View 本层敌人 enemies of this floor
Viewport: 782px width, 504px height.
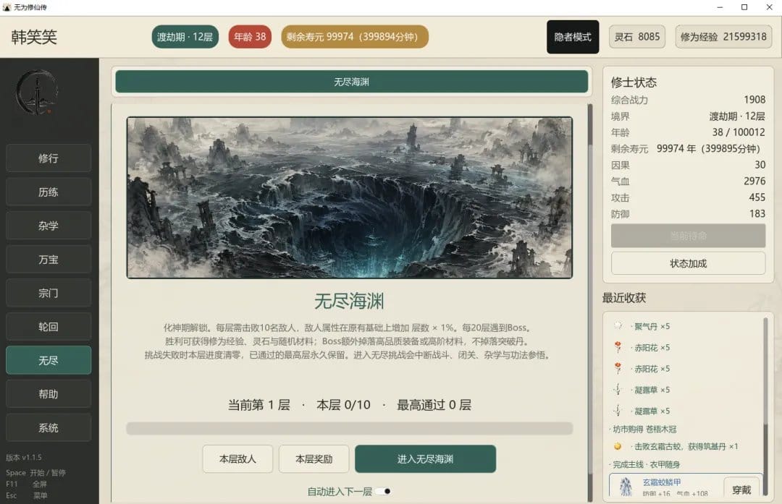pos(237,458)
